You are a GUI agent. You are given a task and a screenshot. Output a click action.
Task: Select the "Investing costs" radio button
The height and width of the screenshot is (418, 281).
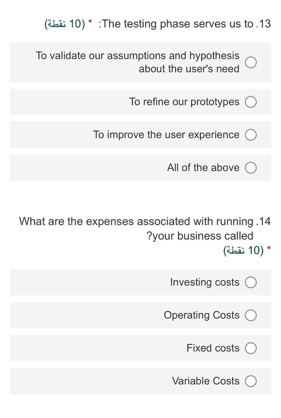pos(252,282)
